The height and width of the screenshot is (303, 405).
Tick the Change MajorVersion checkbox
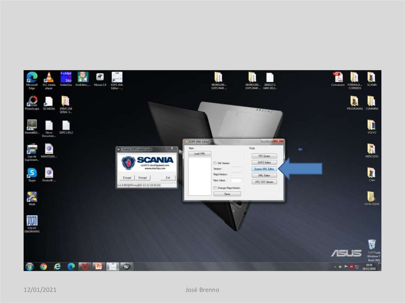[215, 188]
